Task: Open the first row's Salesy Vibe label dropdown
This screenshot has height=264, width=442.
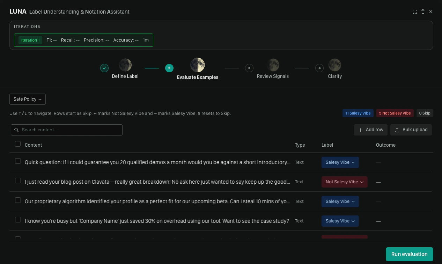Action: pos(340,162)
